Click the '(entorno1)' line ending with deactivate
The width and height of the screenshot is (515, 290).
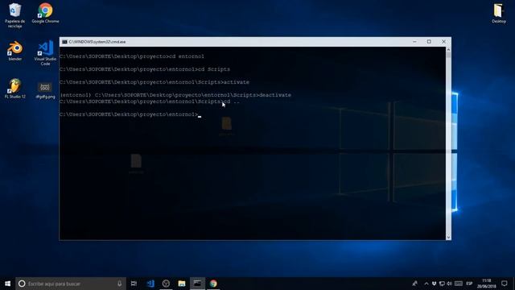[175, 95]
